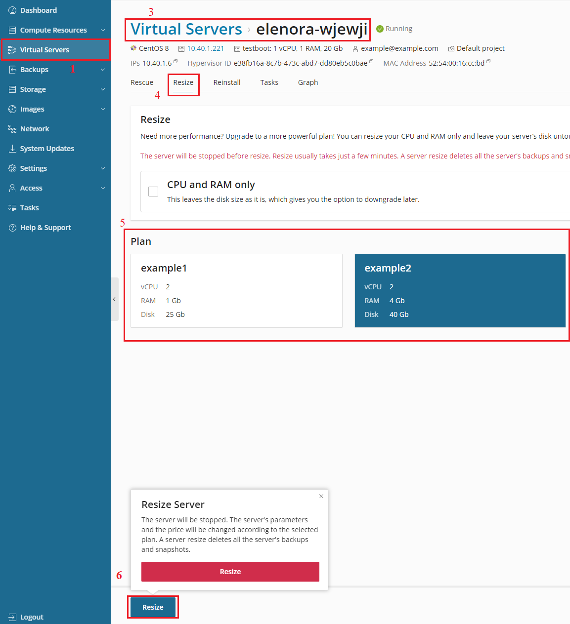This screenshot has width=570, height=624.
Task: Open the Graph tab
Action: pos(307,82)
